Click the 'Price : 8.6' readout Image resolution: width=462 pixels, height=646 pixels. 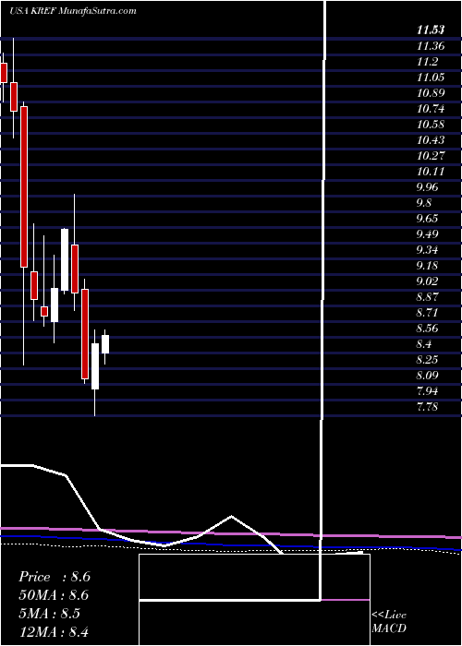tap(55, 577)
